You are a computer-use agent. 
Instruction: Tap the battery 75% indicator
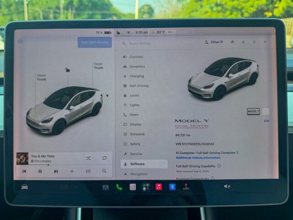pyautogui.click(x=103, y=33)
